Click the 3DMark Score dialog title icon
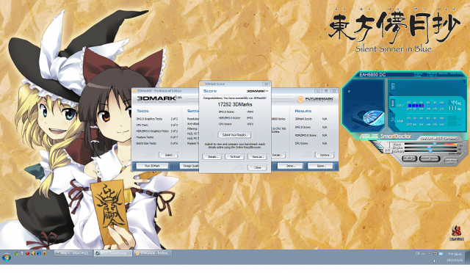Image resolution: width=470 pixels, height=273 pixels. pos(203,84)
